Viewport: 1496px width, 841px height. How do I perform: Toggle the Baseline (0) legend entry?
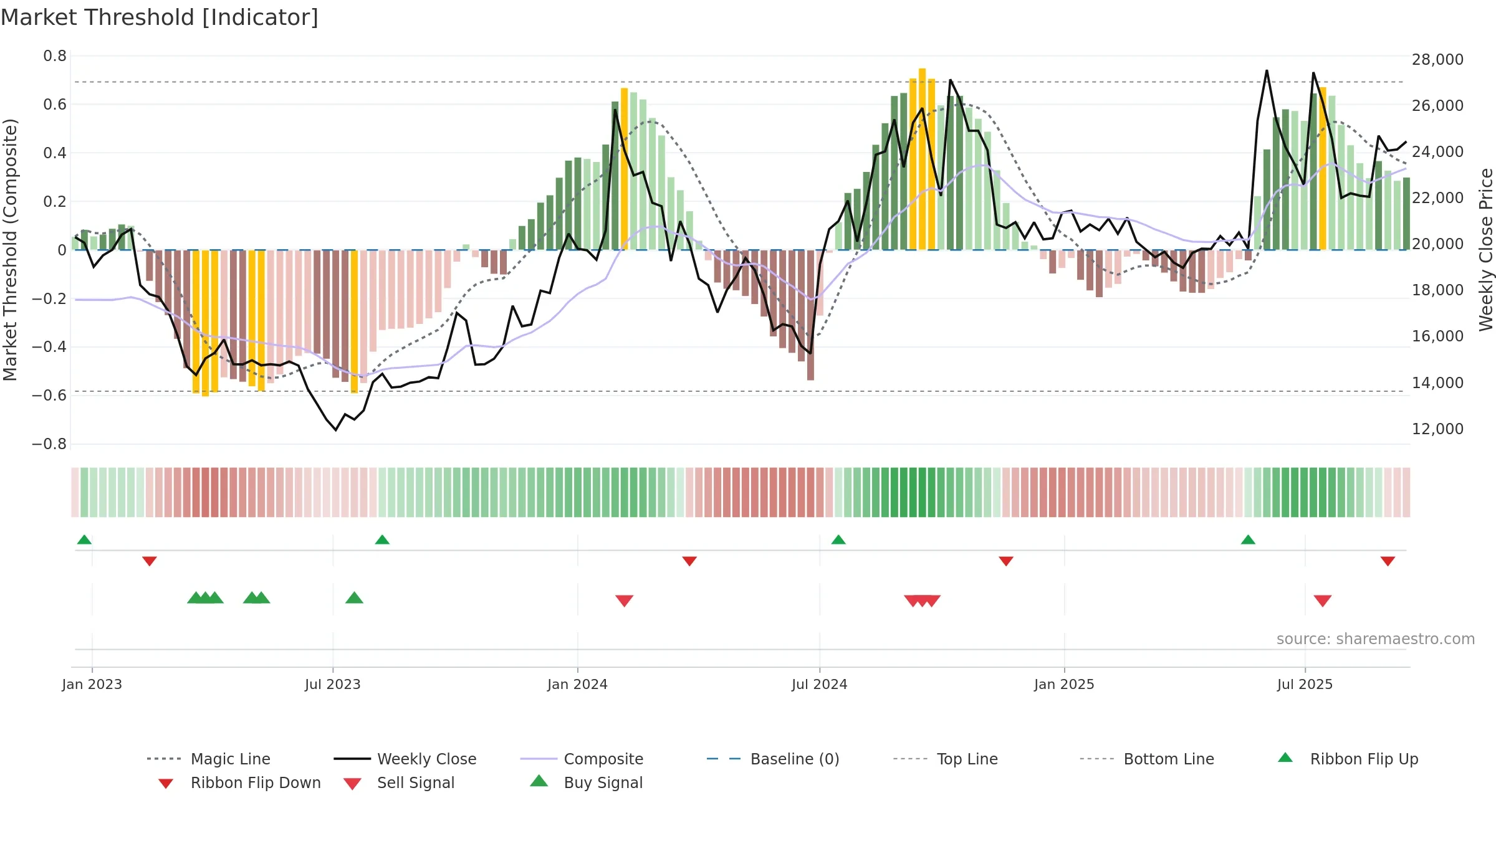[774, 759]
